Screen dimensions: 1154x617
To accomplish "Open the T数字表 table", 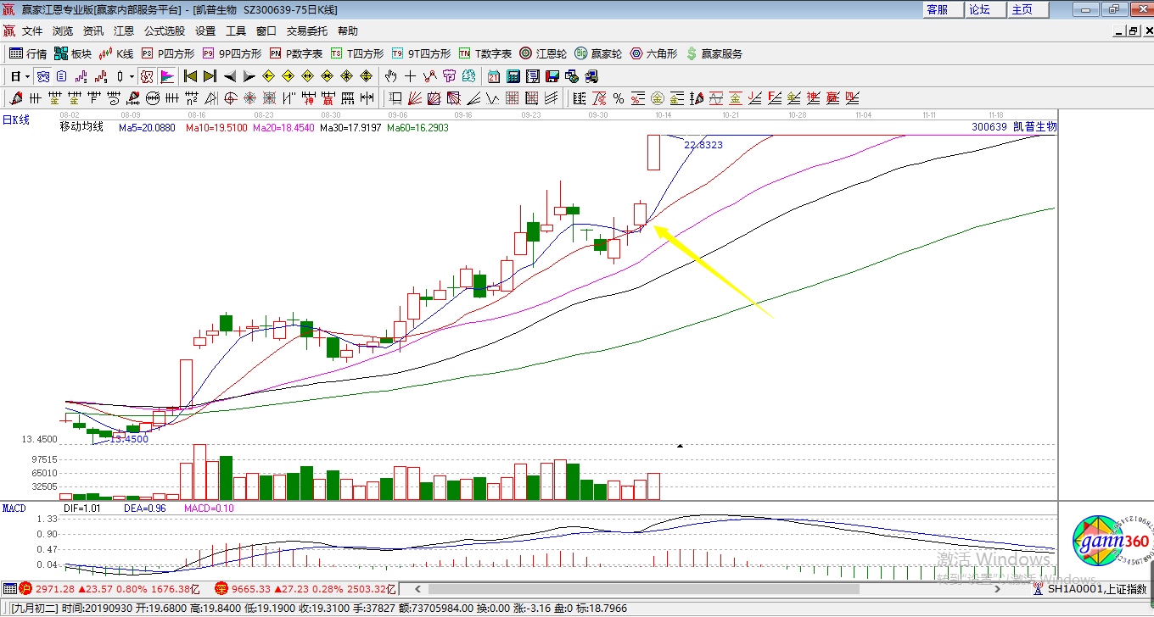I will pos(485,53).
